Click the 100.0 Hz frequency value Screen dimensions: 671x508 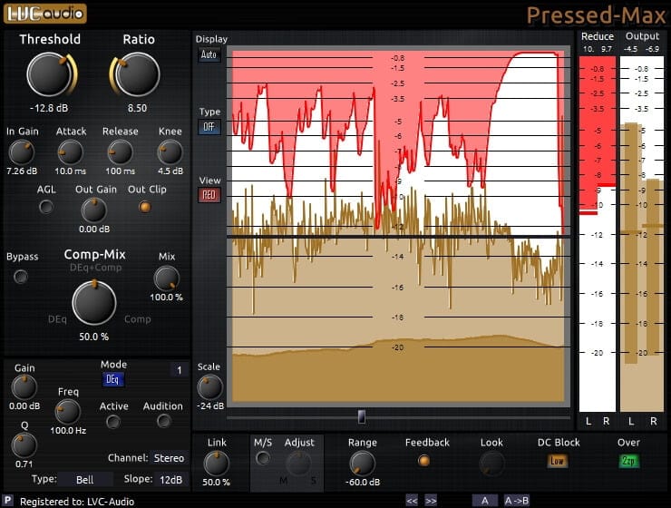68,431
